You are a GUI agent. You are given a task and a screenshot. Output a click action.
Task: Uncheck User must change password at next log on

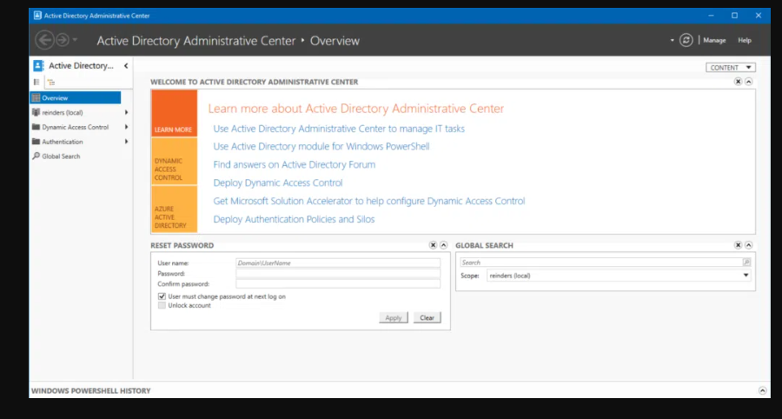[x=162, y=296]
